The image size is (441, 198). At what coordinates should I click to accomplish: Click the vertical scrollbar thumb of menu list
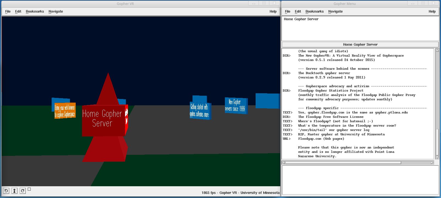tap(437, 142)
